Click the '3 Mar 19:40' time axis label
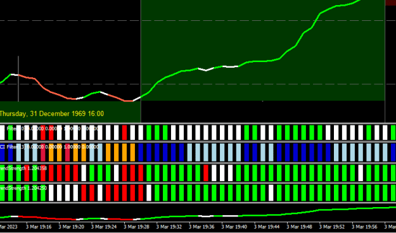This screenshot has width=396, height=233. (x=234, y=227)
